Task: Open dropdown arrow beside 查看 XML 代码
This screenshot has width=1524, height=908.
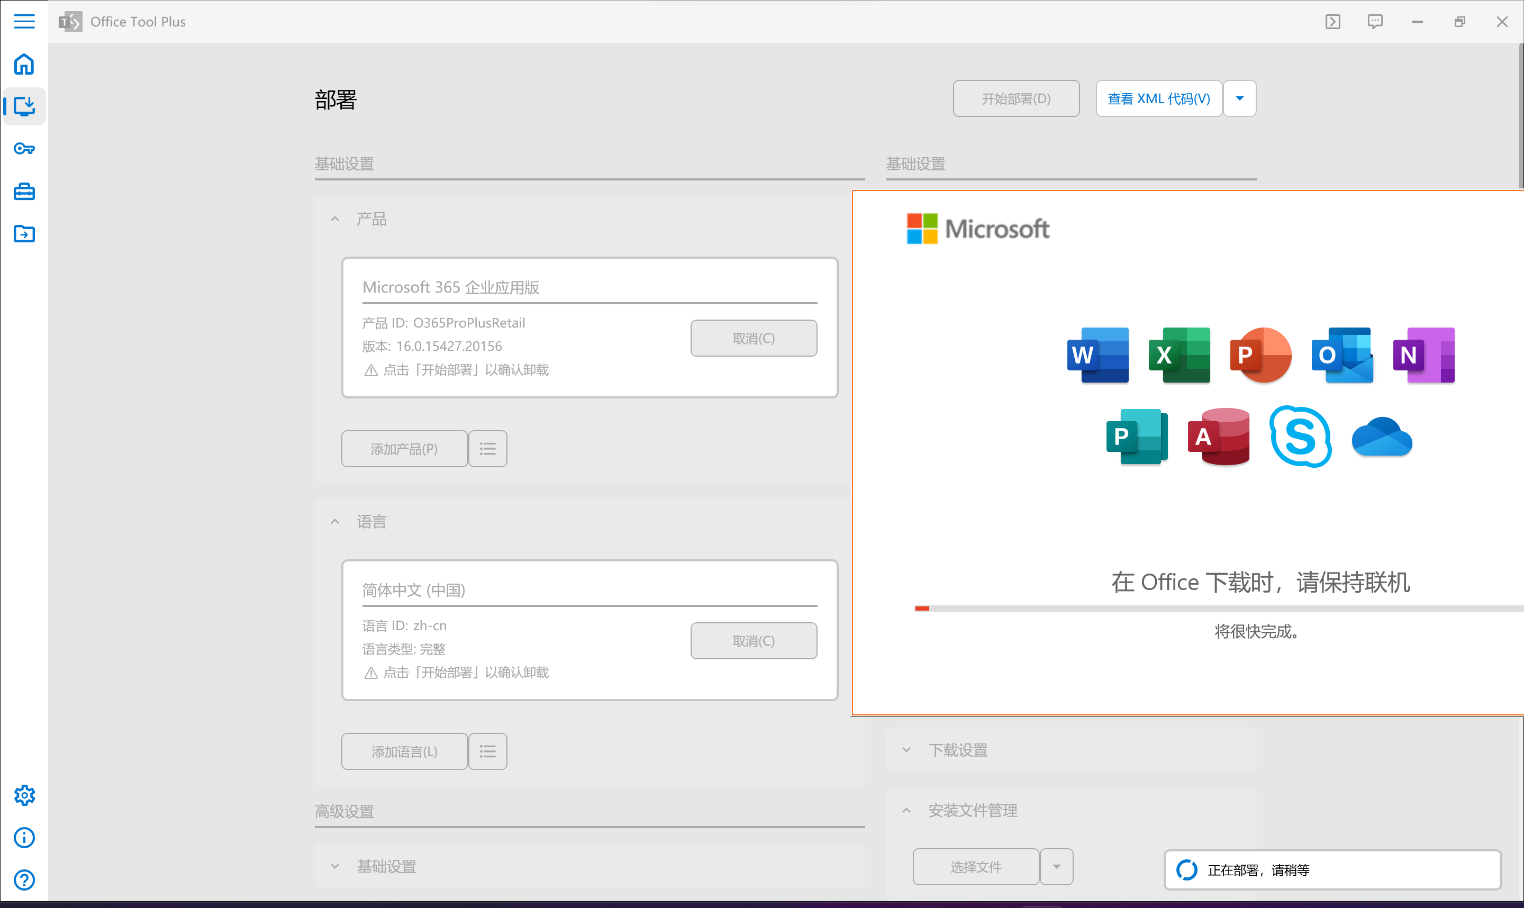Action: click(1239, 98)
